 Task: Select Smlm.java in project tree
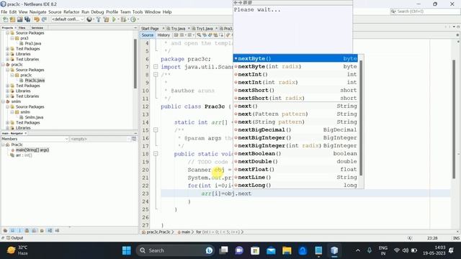34,117
